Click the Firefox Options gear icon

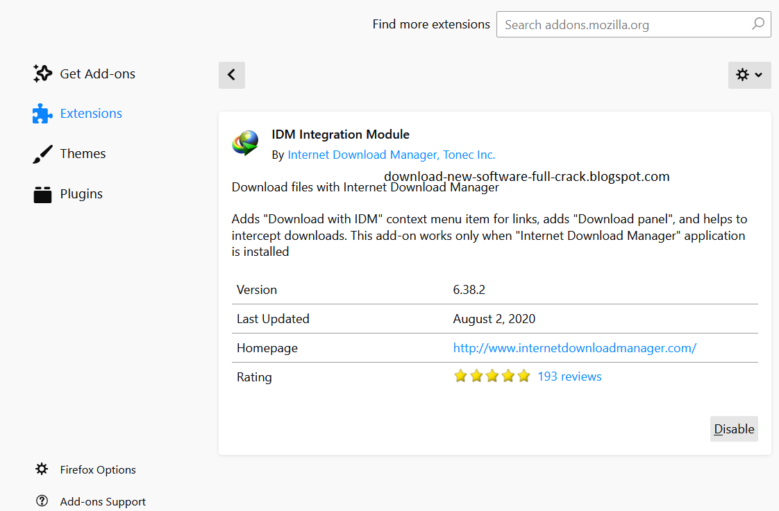(x=42, y=469)
